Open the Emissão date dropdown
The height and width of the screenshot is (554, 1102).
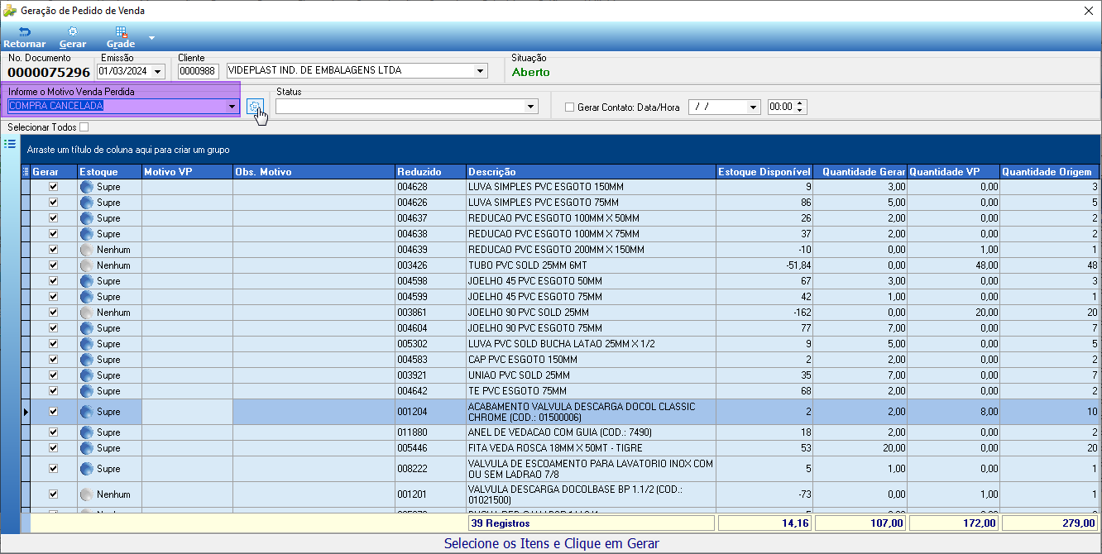click(158, 71)
